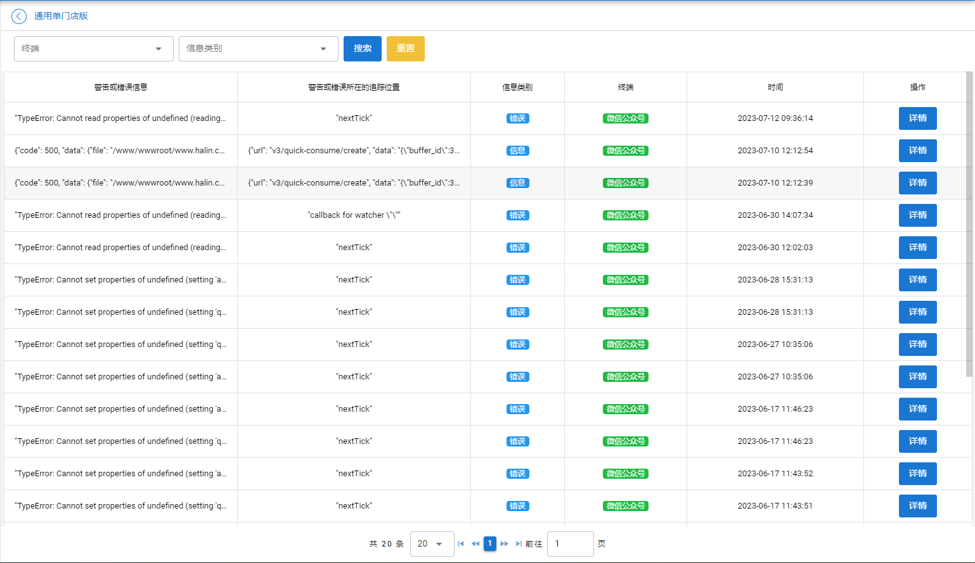Click the 警告或错误所在的追踪位置 column header
The image size is (975, 563).
pyautogui.click(x=354, y=87)
